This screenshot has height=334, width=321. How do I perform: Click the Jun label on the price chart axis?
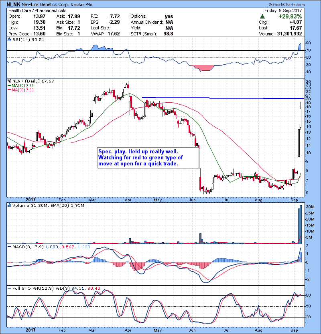(192, 200)
